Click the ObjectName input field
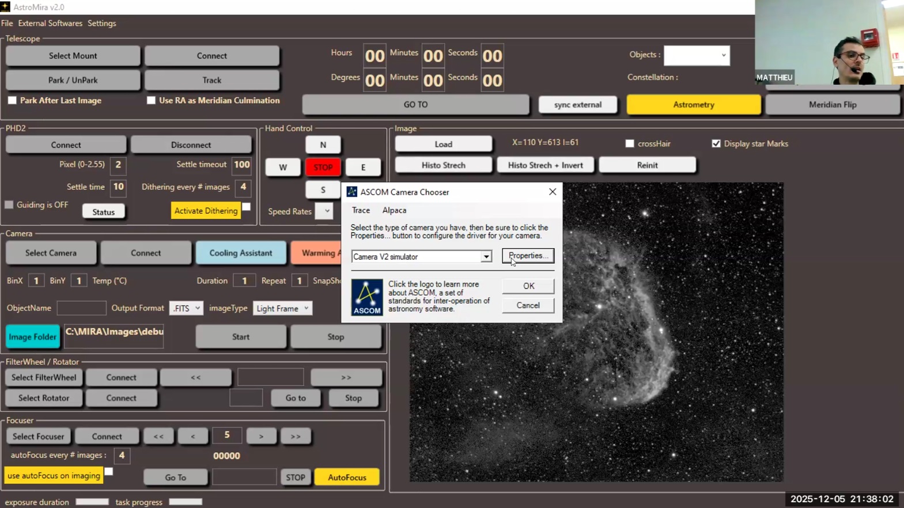 [81, 308]
